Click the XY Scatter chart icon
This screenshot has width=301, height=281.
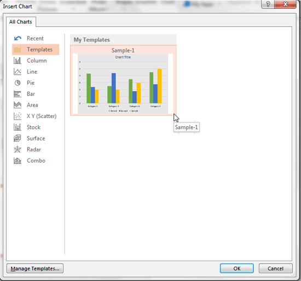[x=18, y=116]
